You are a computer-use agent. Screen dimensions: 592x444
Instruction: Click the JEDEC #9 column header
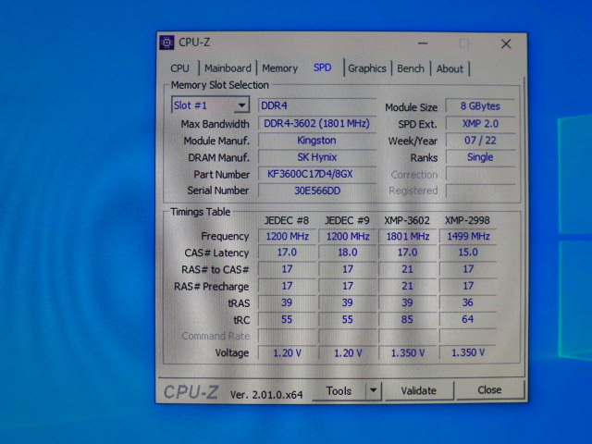pos(347,220)
